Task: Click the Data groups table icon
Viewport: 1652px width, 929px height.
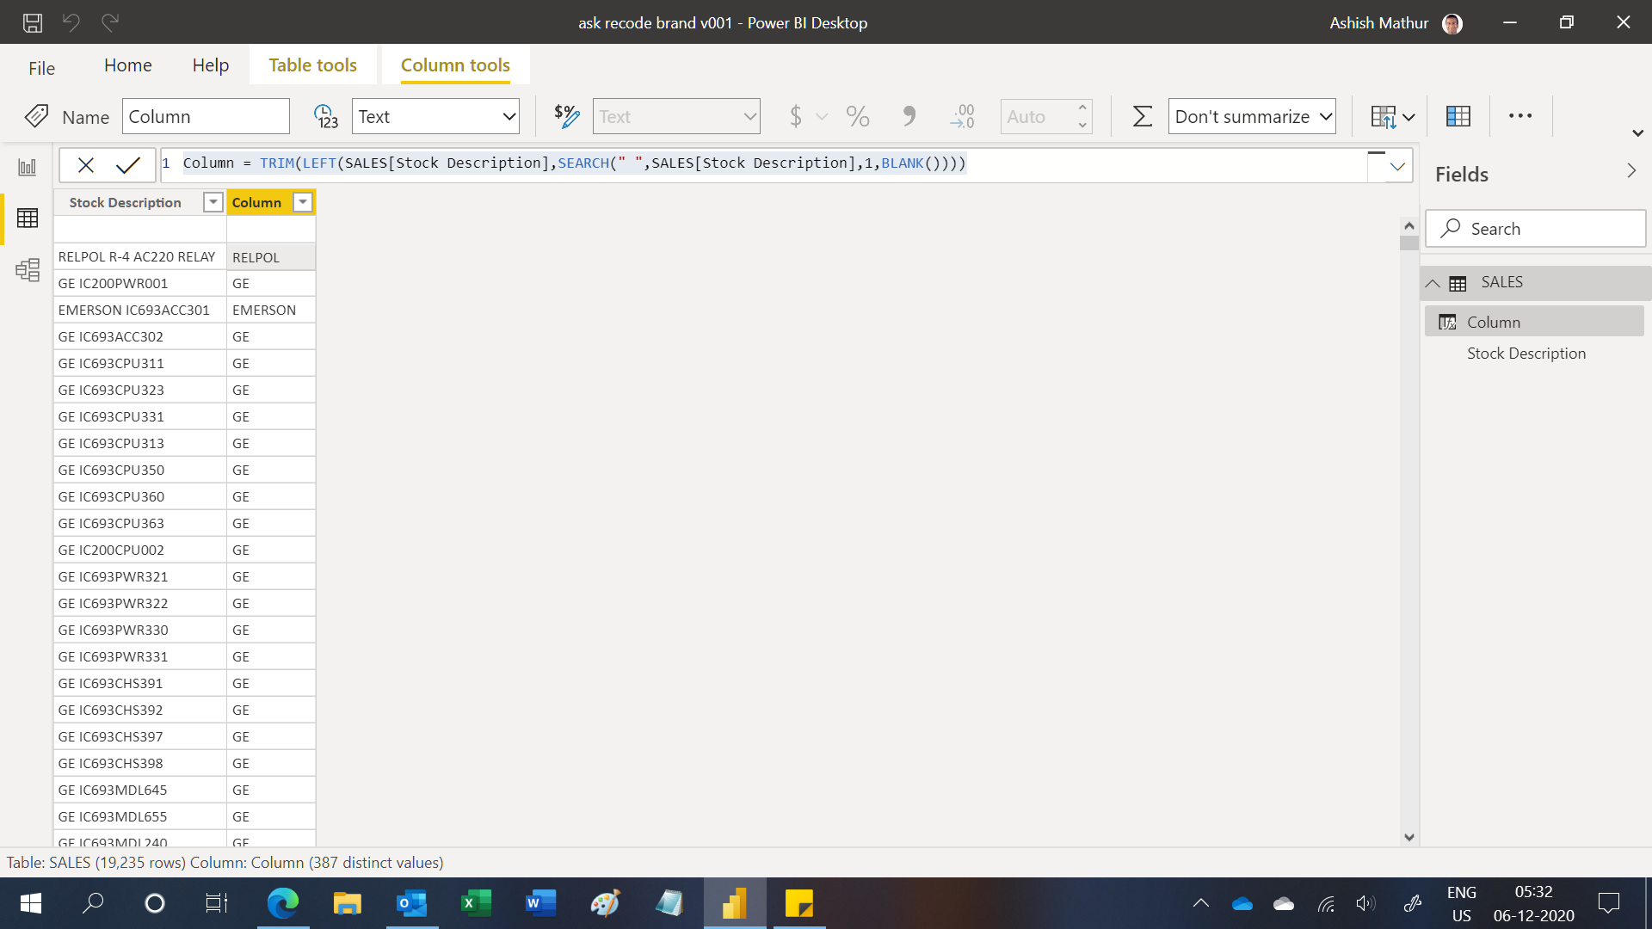Action: click(x=1458, y=116)
